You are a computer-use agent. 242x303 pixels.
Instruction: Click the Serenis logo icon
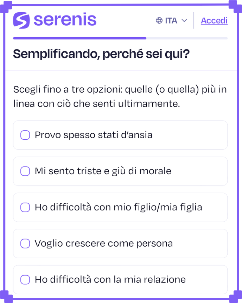[21, 20]
